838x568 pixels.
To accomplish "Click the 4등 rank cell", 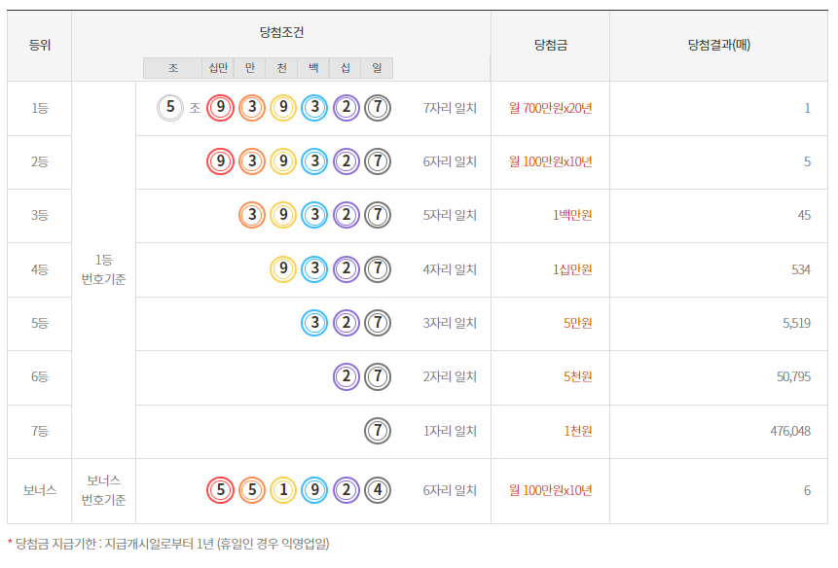I will coord(40,269).
